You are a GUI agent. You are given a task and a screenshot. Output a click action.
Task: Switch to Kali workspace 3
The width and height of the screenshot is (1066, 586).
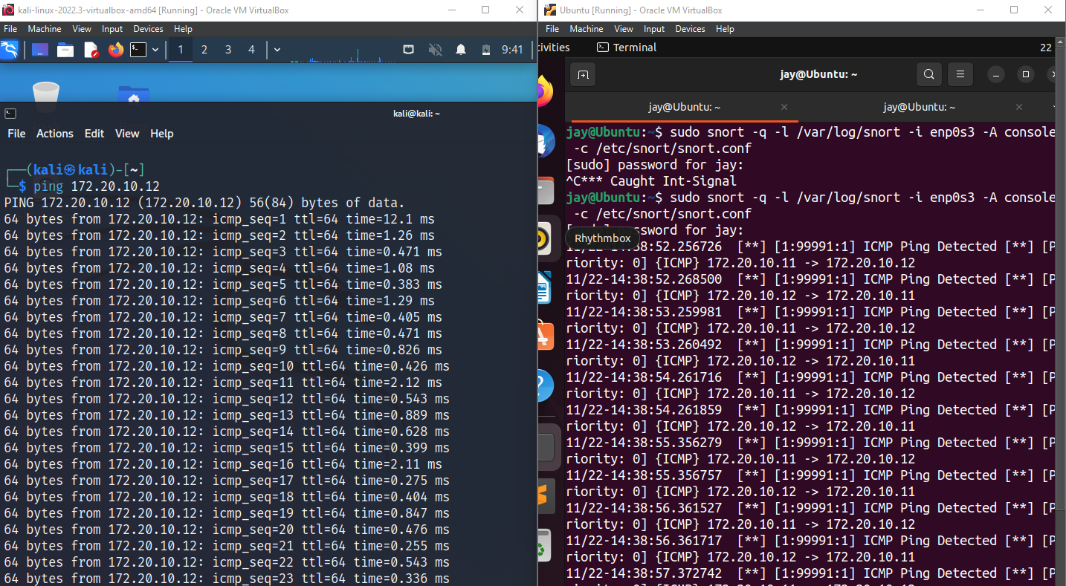point(228,50)
